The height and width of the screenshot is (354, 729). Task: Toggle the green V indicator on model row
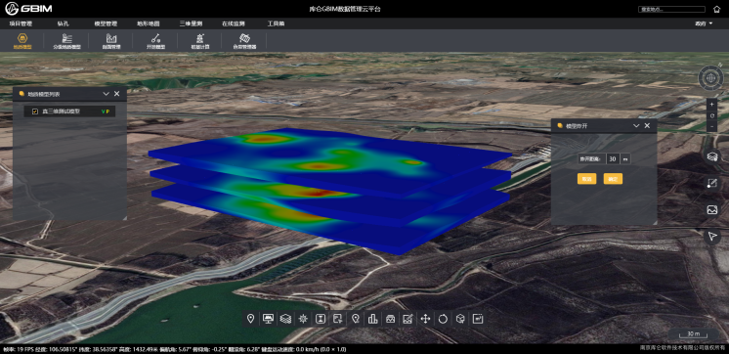pos(103,111)
